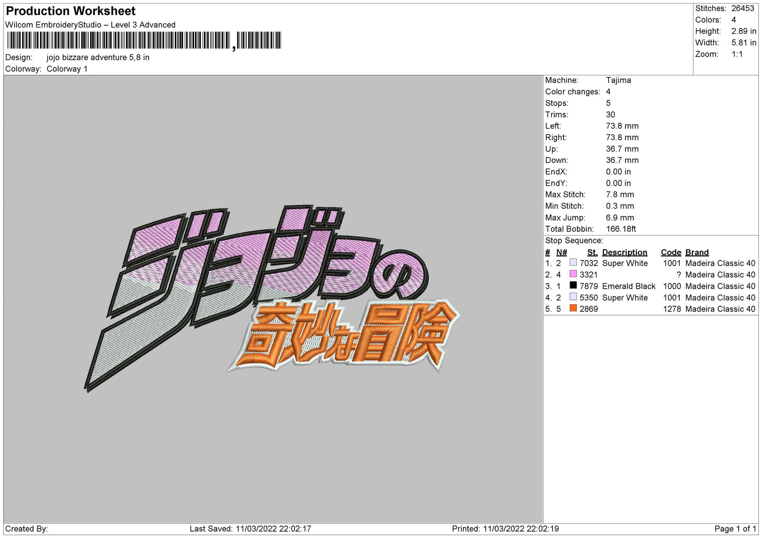Click the black Emerald Black thread swatch
This screenshot has width=762, height=538.
point(573,286)
